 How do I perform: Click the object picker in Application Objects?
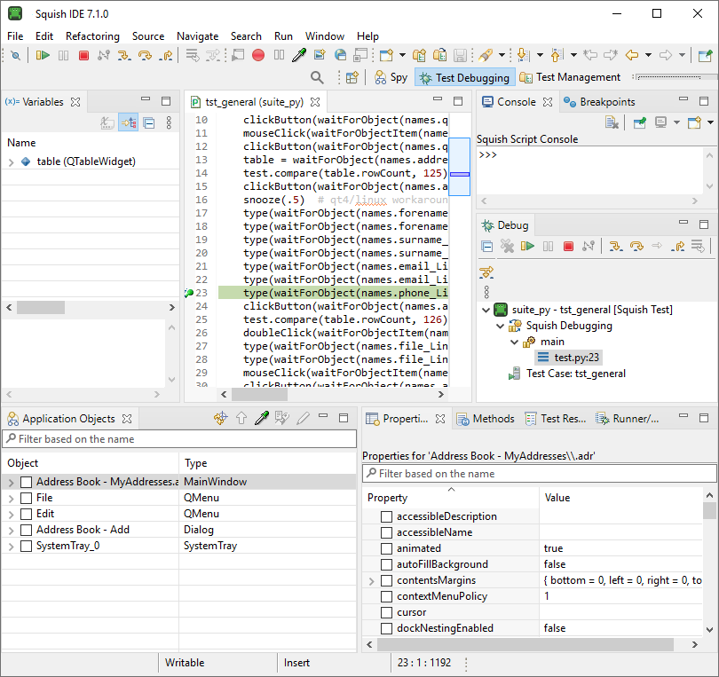point(261,418)
